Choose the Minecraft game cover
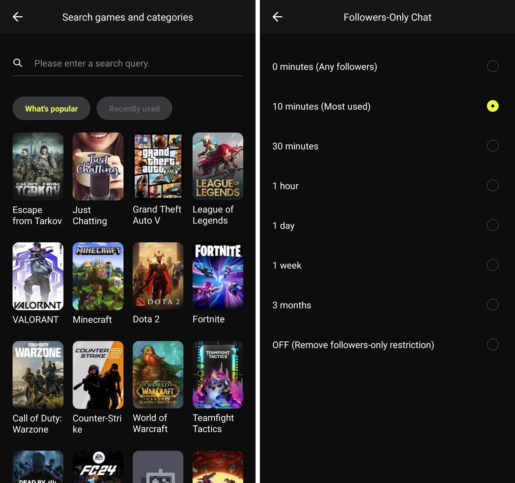Viewport: 515px width, 483px height. click(98, 276)
